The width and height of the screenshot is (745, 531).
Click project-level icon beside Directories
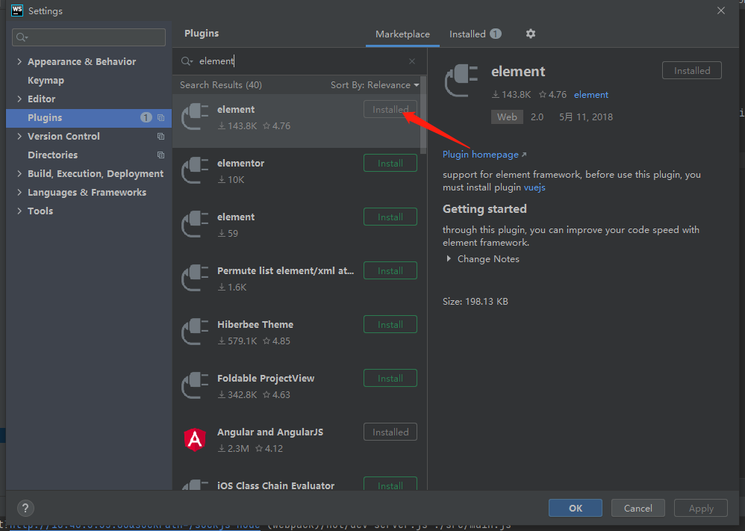160,155
